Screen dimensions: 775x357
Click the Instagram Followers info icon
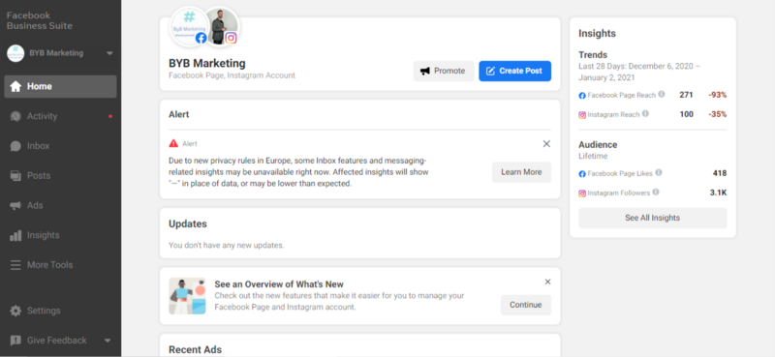coord(656,193)
